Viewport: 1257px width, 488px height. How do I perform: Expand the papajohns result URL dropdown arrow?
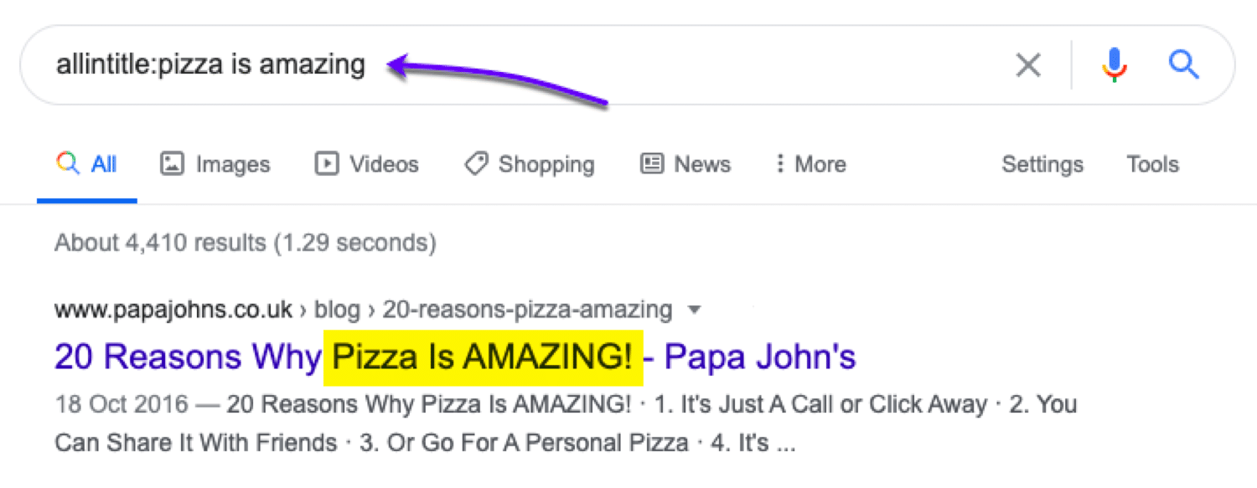click(x=694, y=311)
